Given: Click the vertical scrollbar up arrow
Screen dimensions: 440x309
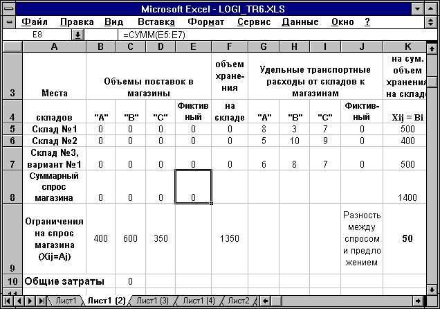Looking at the screenshot, I should click(432, 48).
